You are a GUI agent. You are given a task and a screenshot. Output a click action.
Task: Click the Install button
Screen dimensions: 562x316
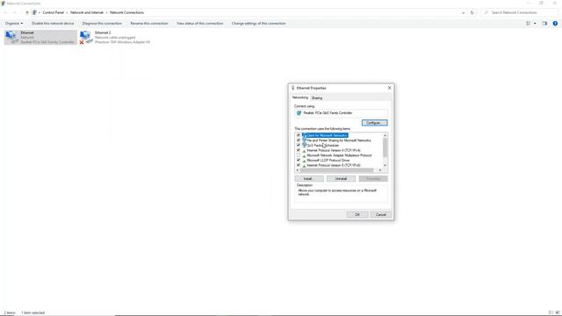coord(309,178)
